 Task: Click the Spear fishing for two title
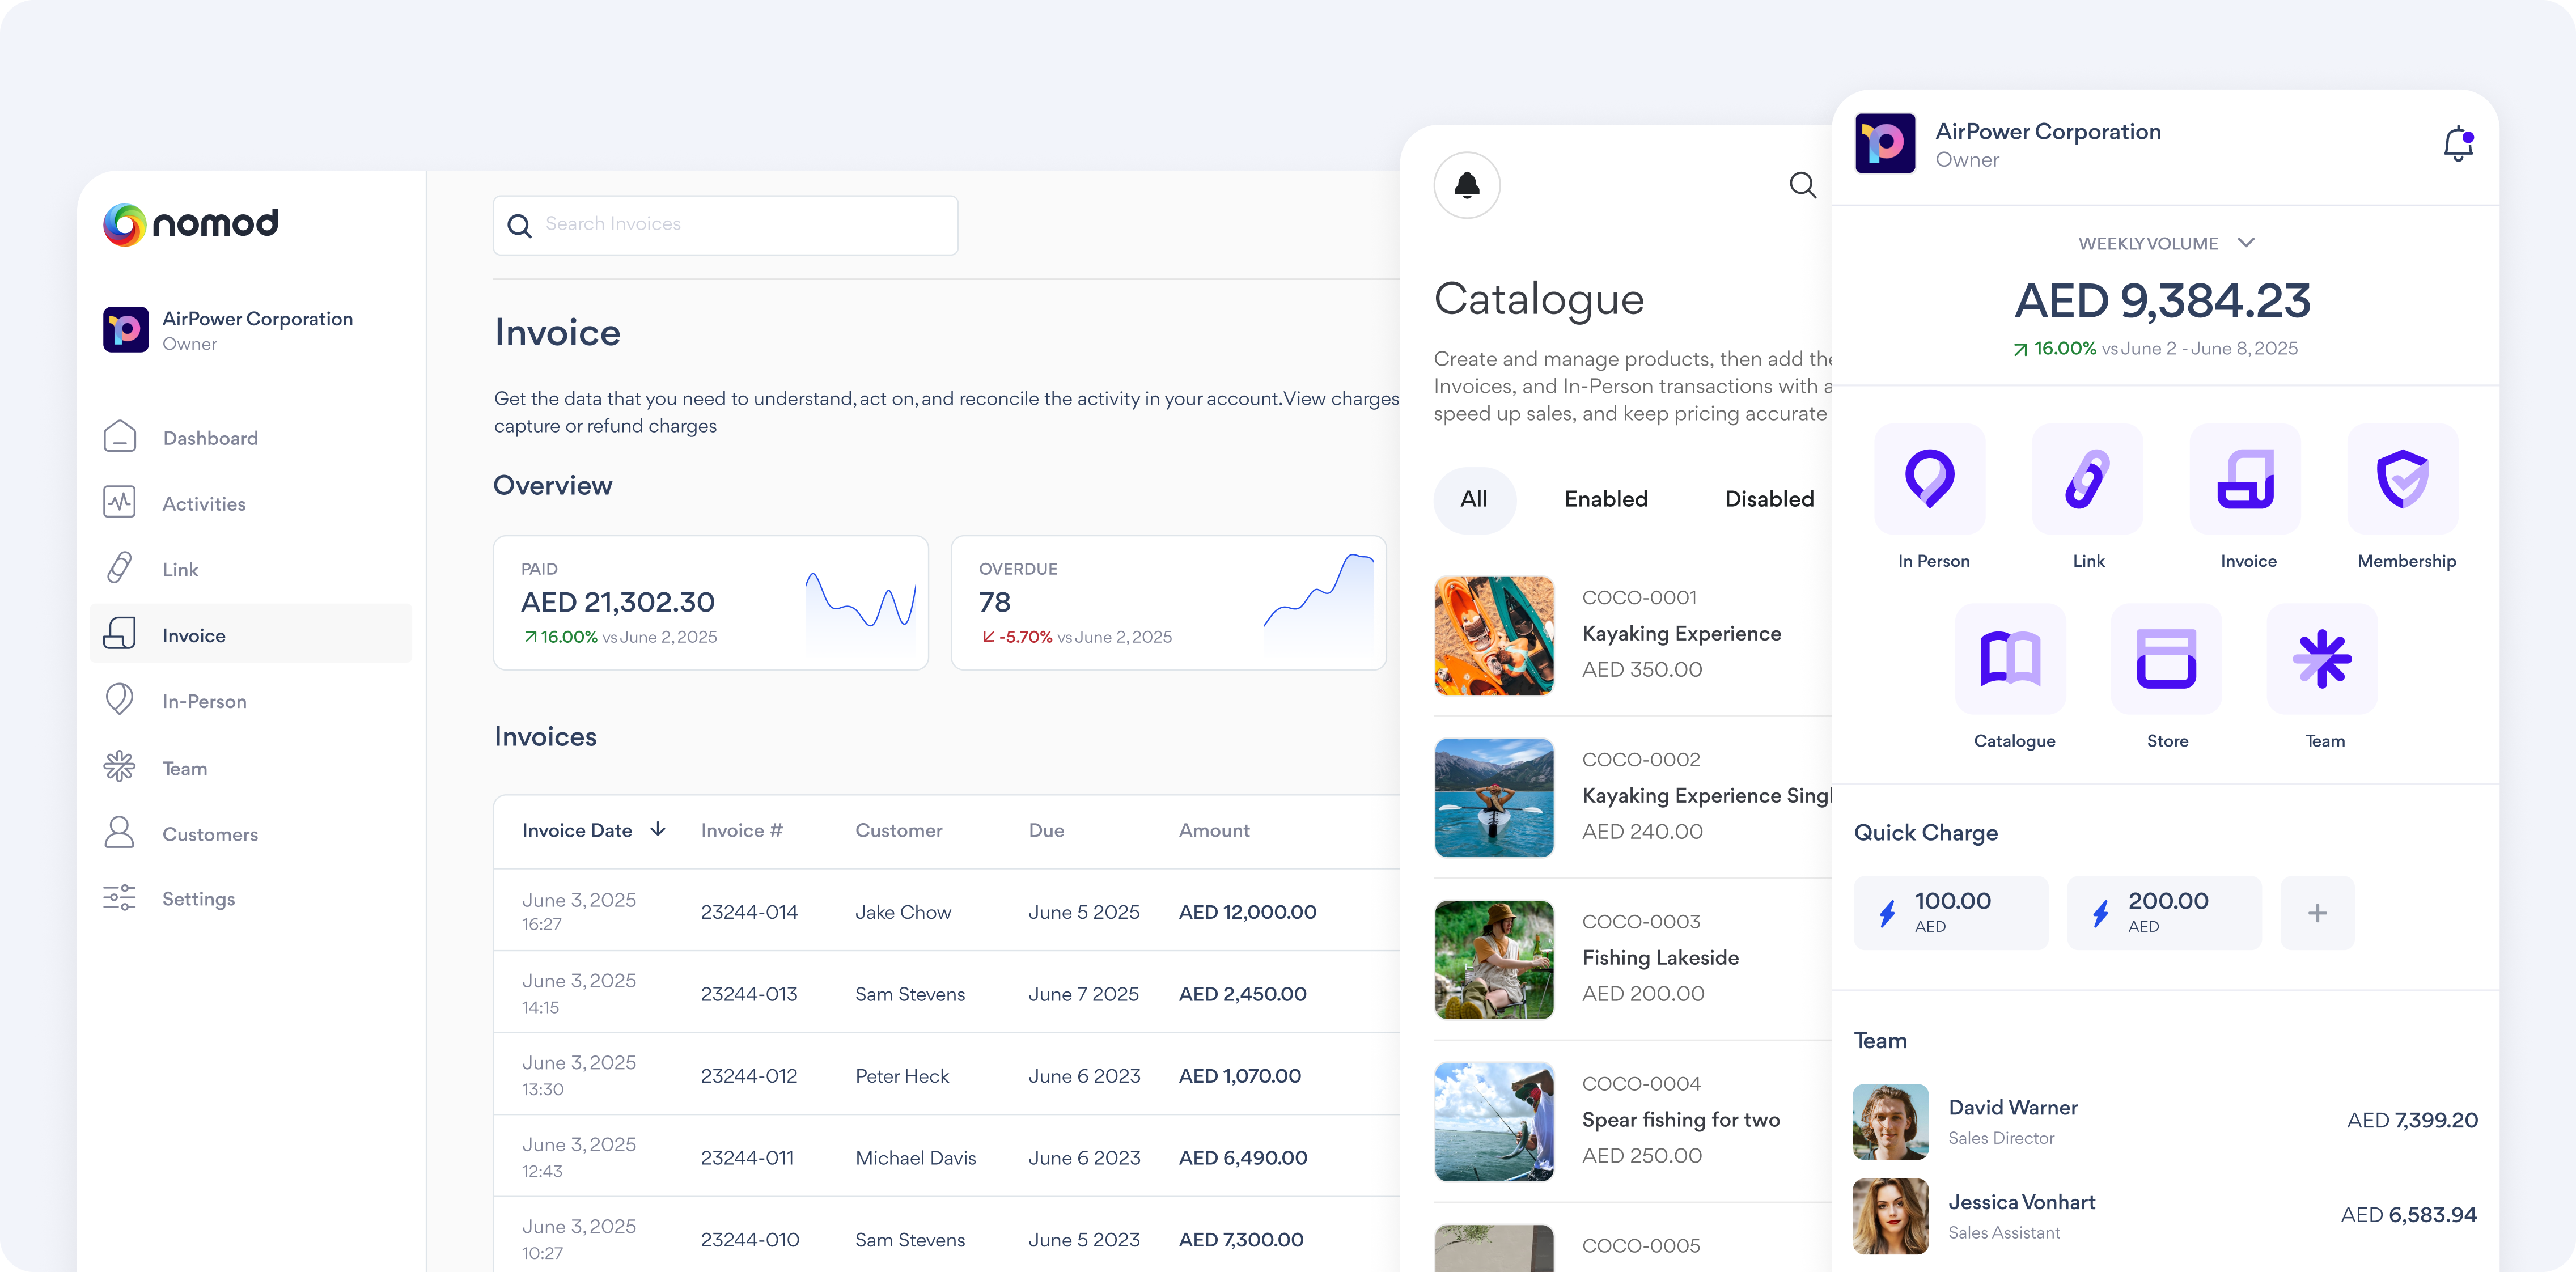(1681, 1119)
